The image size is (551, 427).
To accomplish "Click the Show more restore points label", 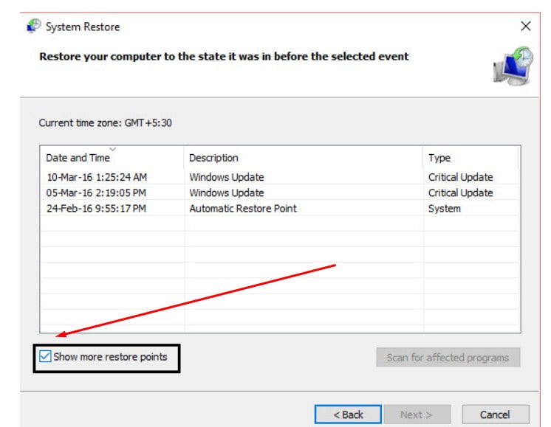I will click(x=110, y=357).
